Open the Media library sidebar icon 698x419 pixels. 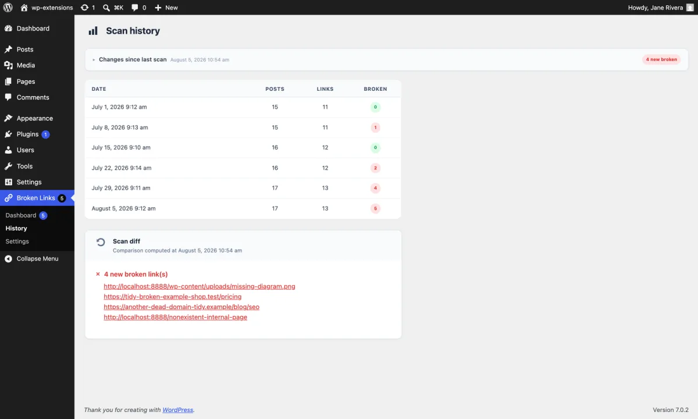[x=8, y=65]
